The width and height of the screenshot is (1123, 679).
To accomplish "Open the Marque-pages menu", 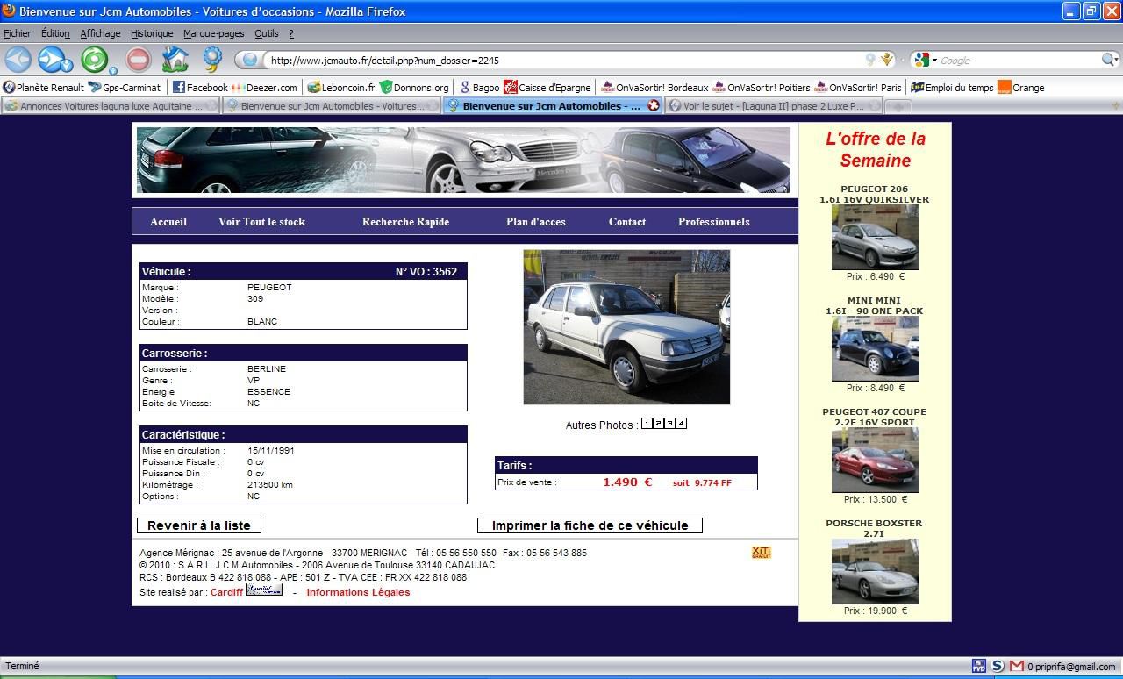I will [213, 33].
